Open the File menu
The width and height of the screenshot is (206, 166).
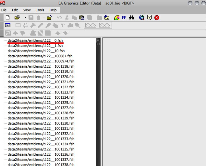tap(4, 10)
